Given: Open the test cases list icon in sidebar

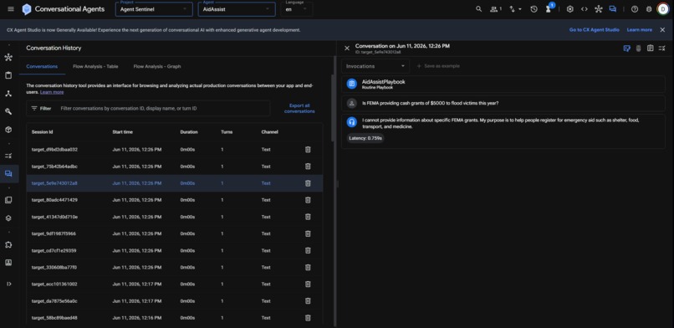Looking at the screenshot, I should 8,156.
